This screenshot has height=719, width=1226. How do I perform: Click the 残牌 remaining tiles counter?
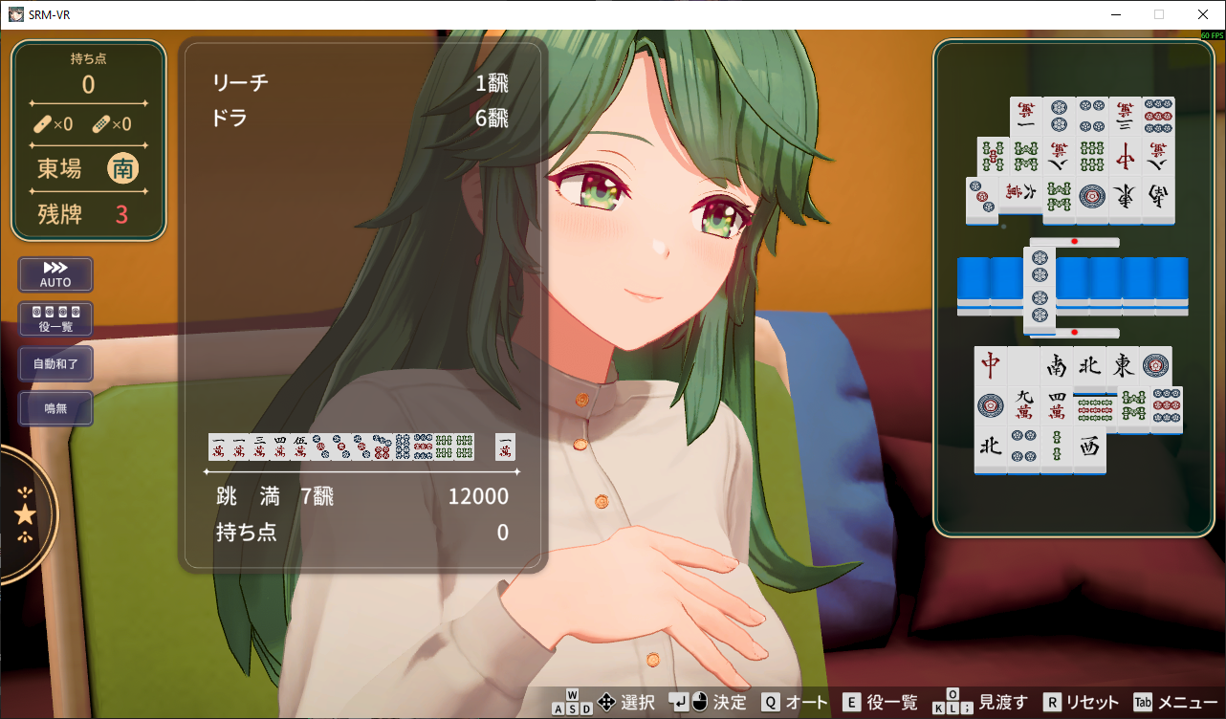[x=83, y=214]
